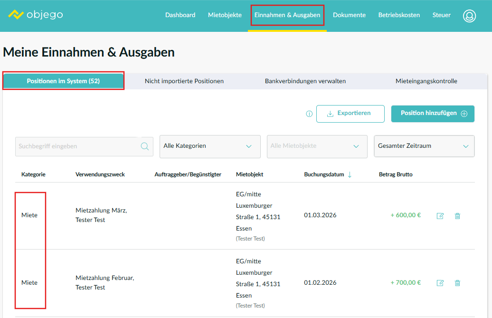Expand the Gesamter Zeitraum dropdown
This screenshot has width=492, height=318.
pyautogui.click(x=424, y=146)
